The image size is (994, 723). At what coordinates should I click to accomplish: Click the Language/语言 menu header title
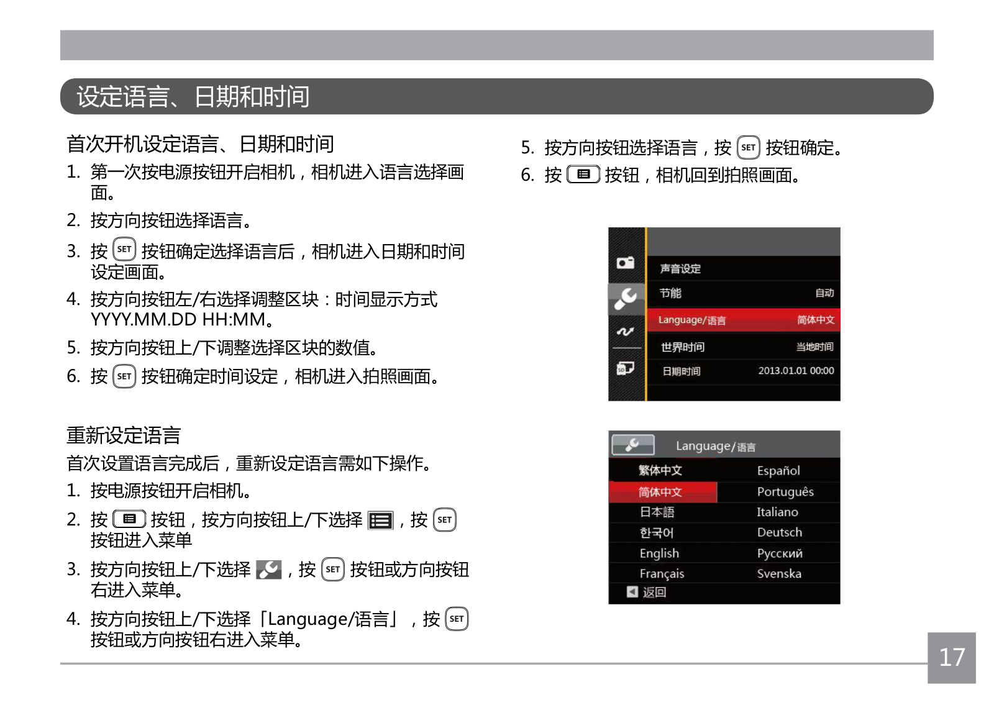click(x=716, y=446)
